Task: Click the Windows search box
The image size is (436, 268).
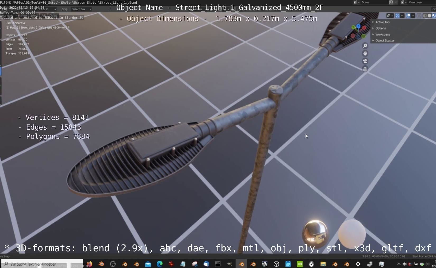Action: click(x=42, y=264)
